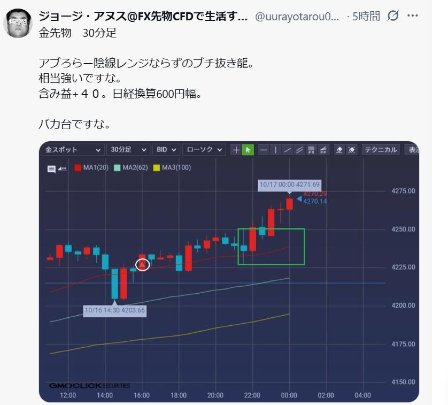Activate the green arrow pointer tool

click(x=248, y=150)
